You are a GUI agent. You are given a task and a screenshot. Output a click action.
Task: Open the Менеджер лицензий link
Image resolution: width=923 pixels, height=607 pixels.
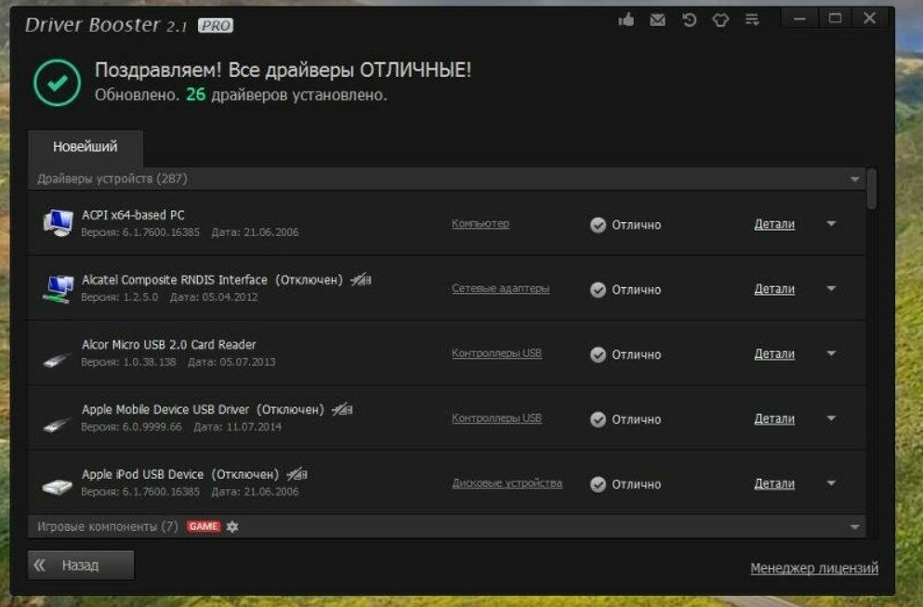814,568
